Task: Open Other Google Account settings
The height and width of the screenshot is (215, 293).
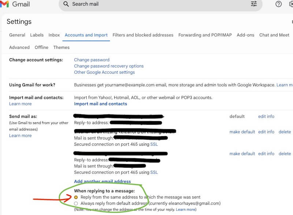Action: (104, 72)
